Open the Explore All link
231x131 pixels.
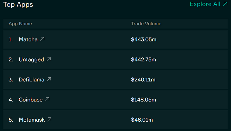tap(205, 4)
